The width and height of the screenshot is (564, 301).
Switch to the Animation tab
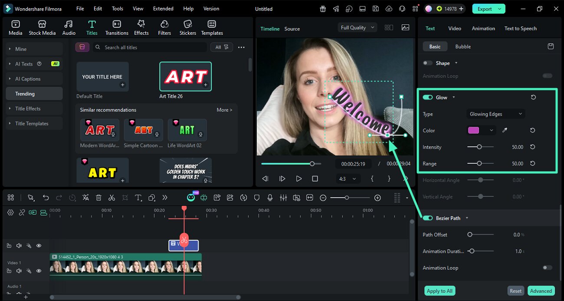(x=483, y=28)
